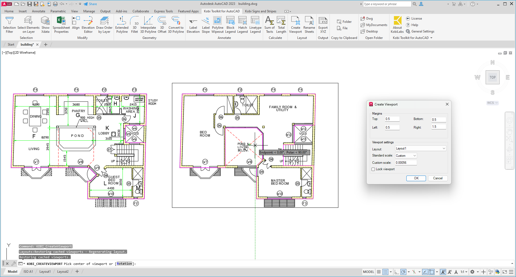Activate the 3D Offset tool
Image resolution: width=516 pixels, height=277 pixels.
[162, 25]
